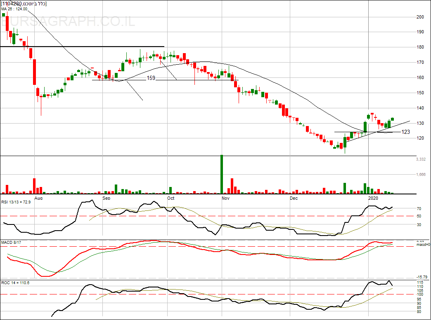The image size is (431, 320).
Task: Click the RSI 70 level axis label
Action: click(419, 209)
